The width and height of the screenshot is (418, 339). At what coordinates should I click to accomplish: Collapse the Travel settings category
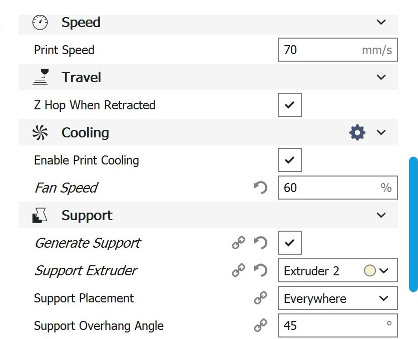[381, 77]
